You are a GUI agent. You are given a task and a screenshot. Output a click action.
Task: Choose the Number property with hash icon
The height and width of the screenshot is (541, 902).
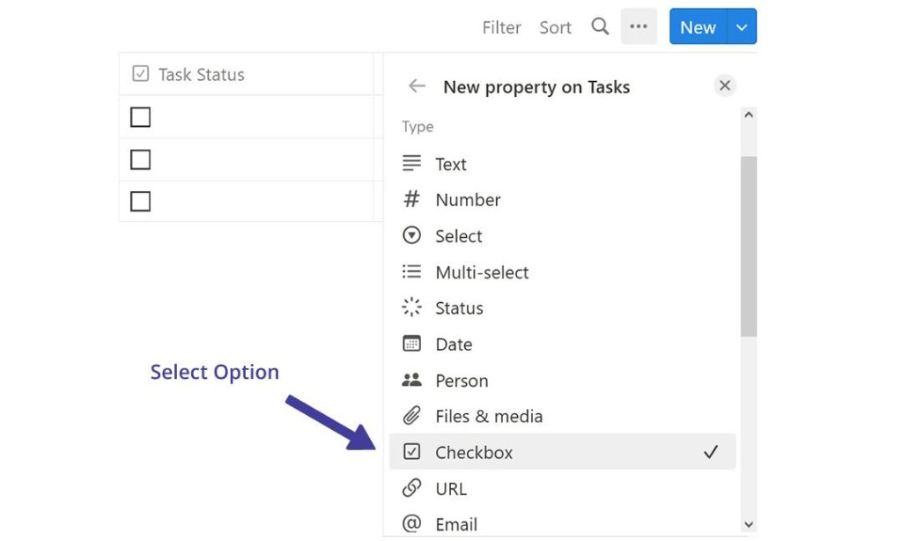411,200
